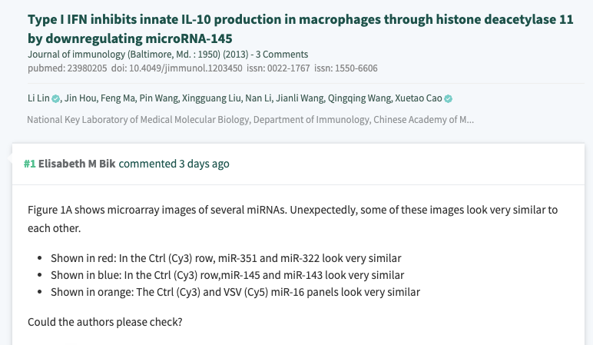
Task: Open commenter Elisabeth M Bik's profile
Action: (x=78, y=164)
